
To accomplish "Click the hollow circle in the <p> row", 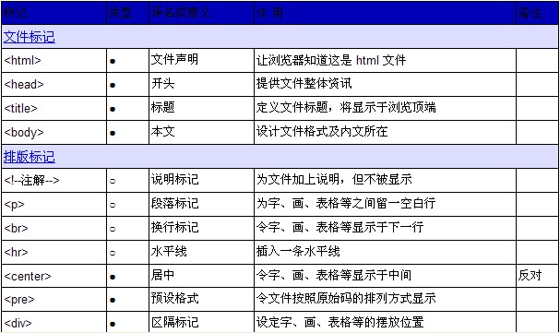I will (x=113, y=205).
